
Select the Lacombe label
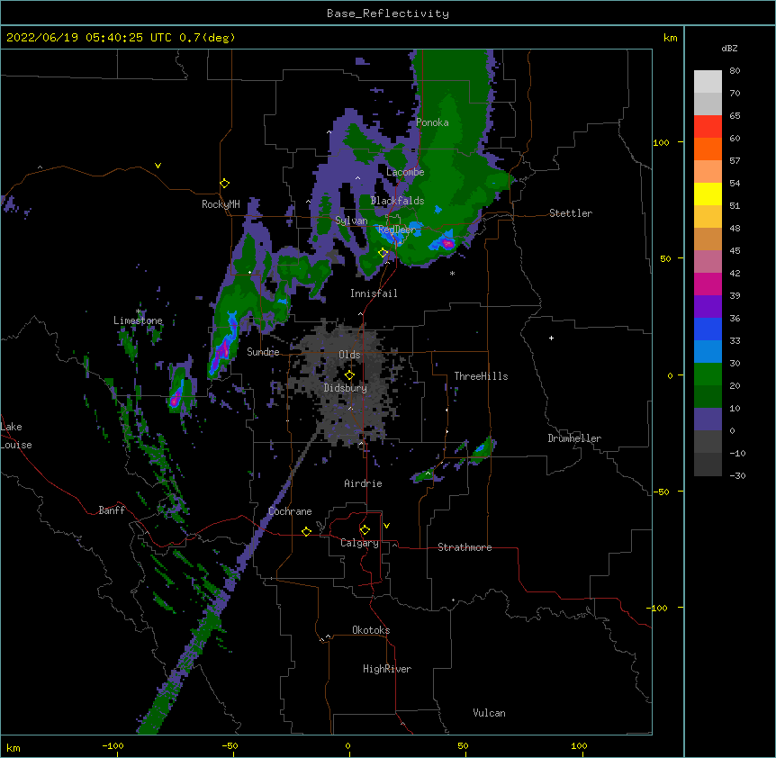405,172
